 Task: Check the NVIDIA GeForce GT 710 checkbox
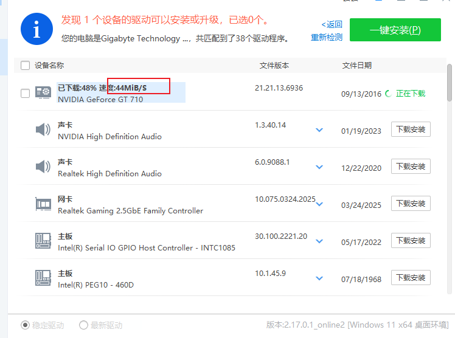click(25, 93)
